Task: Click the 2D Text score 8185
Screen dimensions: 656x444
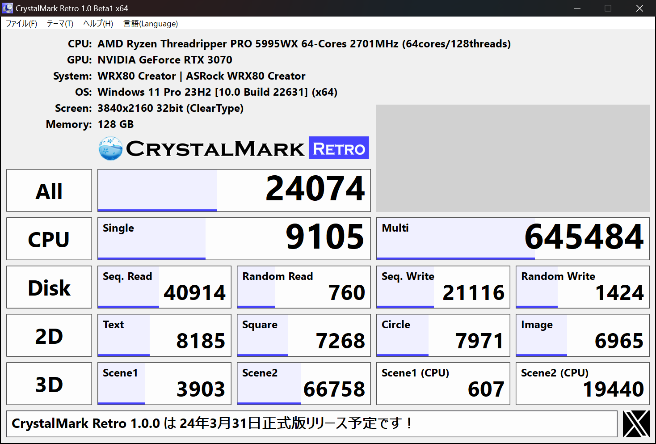Action: click(164, 335)
